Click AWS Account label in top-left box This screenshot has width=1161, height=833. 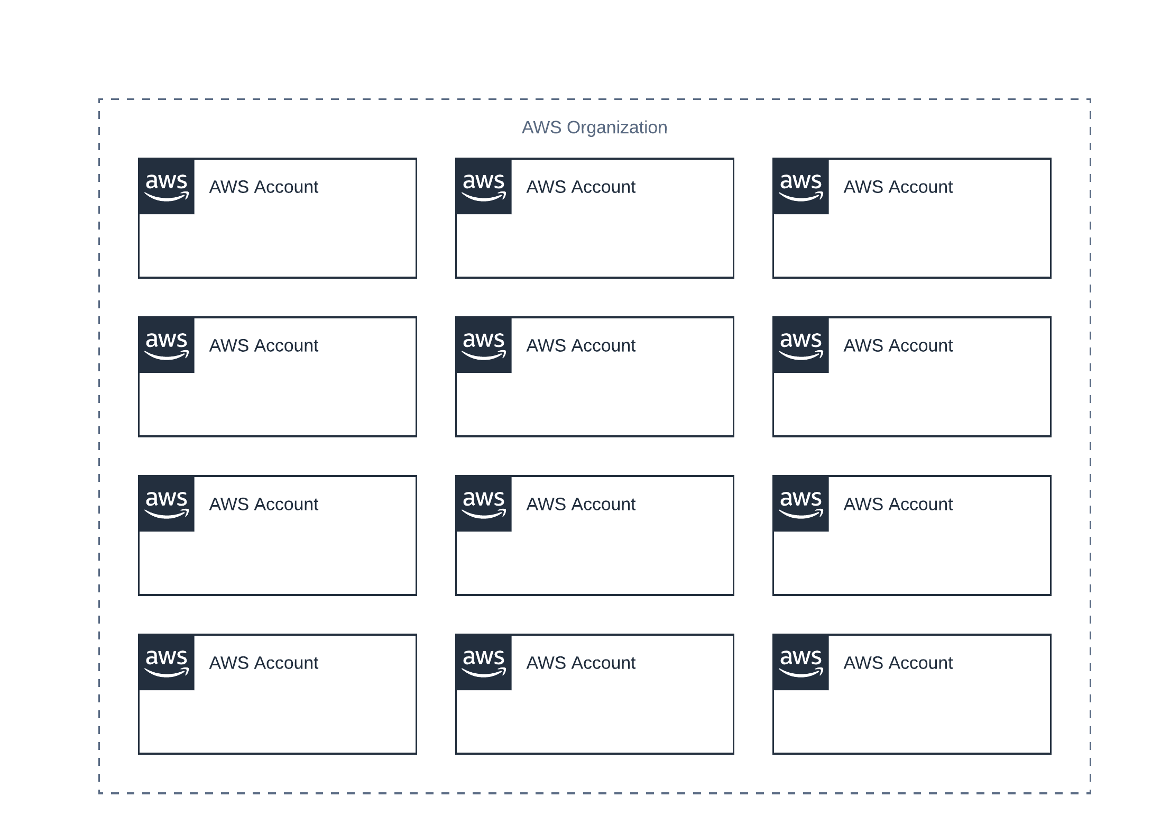pyautogui.click(x=263, y=187)
